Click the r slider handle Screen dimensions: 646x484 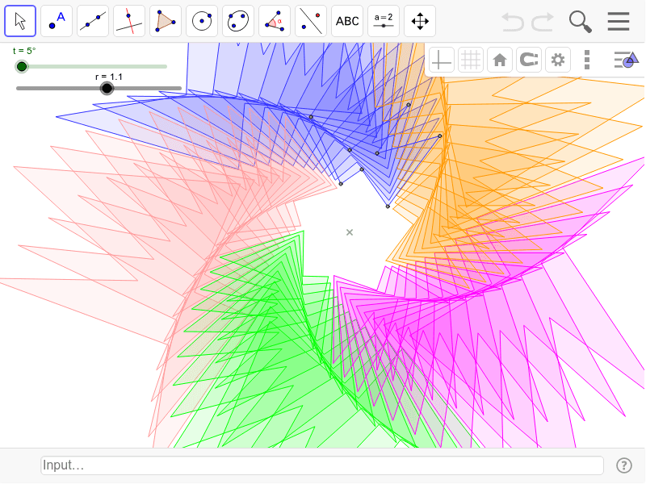pos(105,89)
